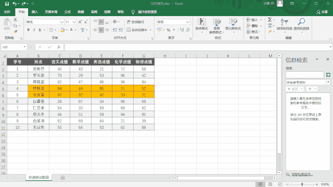
Task: Toggle Italic formatting
Action: click(x=34, y=30)
